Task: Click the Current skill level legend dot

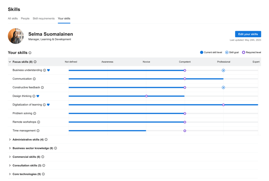Action: pos(201,52)
